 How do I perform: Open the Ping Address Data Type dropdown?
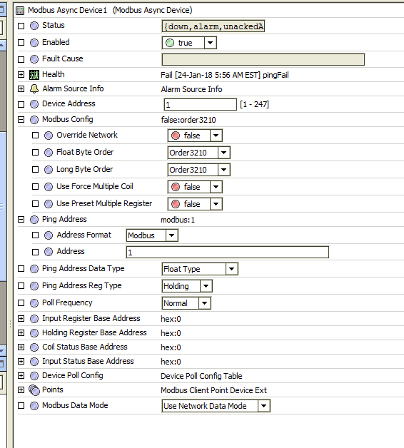[x=232, y=269]
